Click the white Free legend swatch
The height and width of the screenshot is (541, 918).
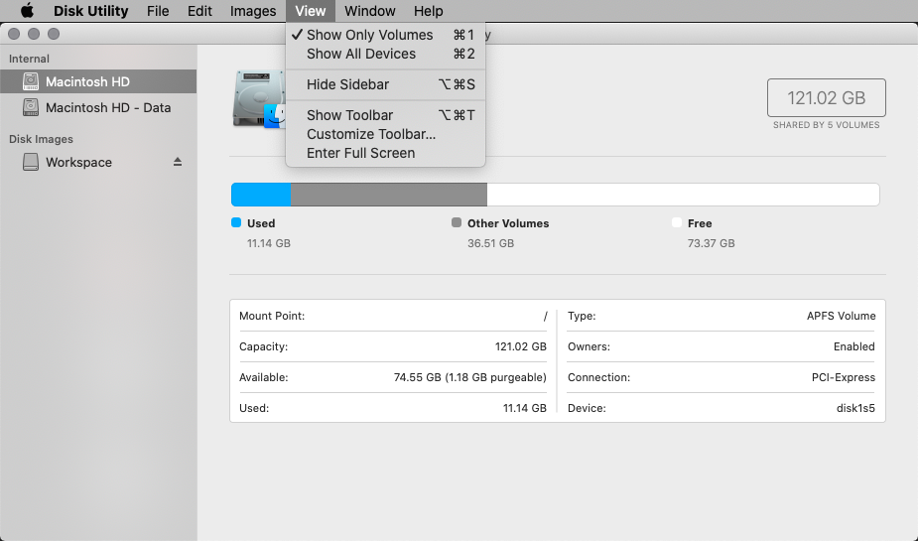(677, 222)
